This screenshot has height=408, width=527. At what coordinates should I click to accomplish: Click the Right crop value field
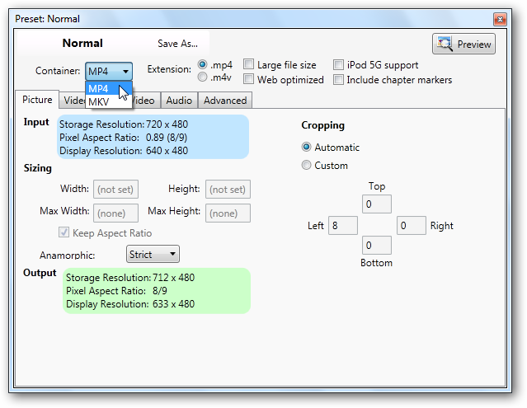click(x=412, y=225)
